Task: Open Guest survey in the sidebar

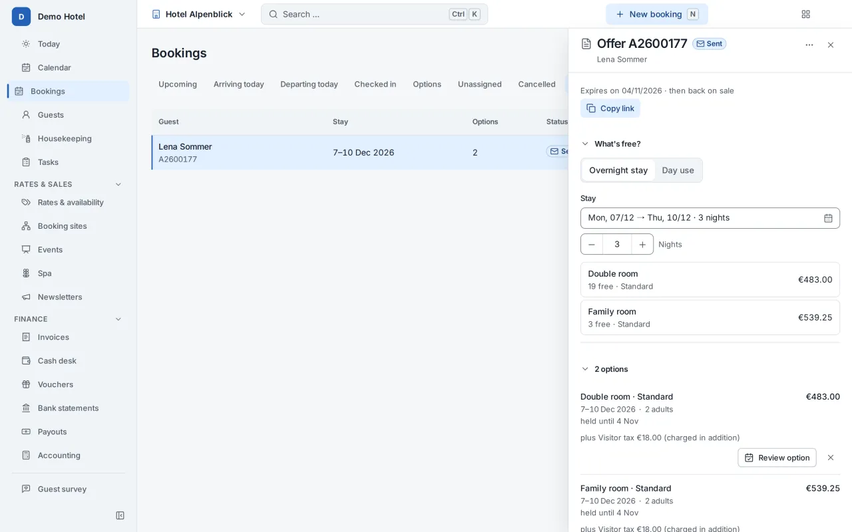Action: point(68,489)
